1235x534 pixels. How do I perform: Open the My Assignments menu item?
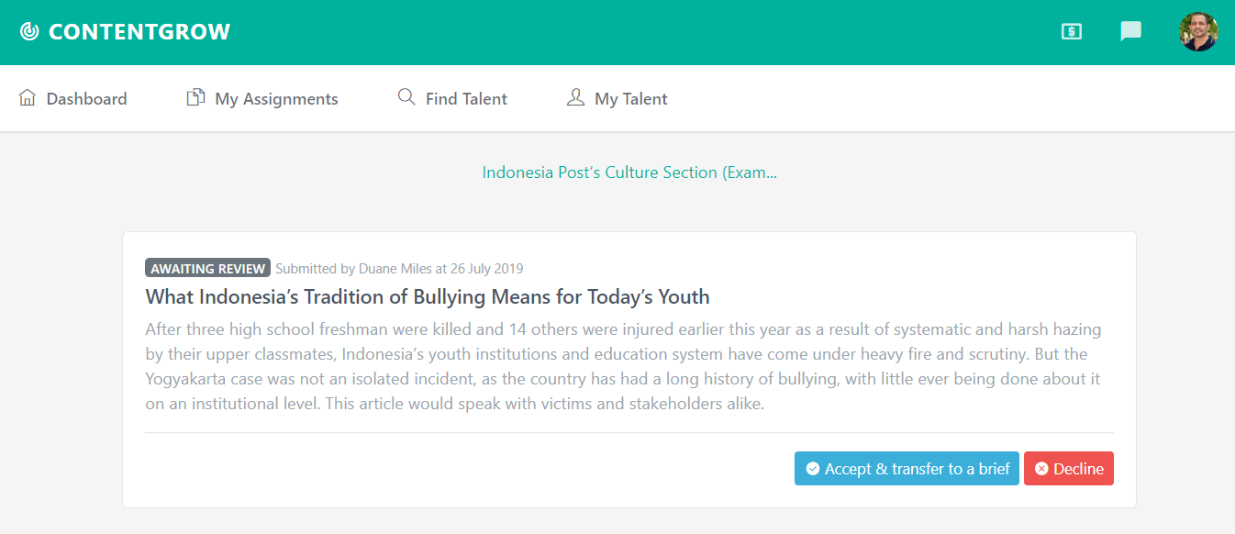pyautogui.click(x=262, y=98)
